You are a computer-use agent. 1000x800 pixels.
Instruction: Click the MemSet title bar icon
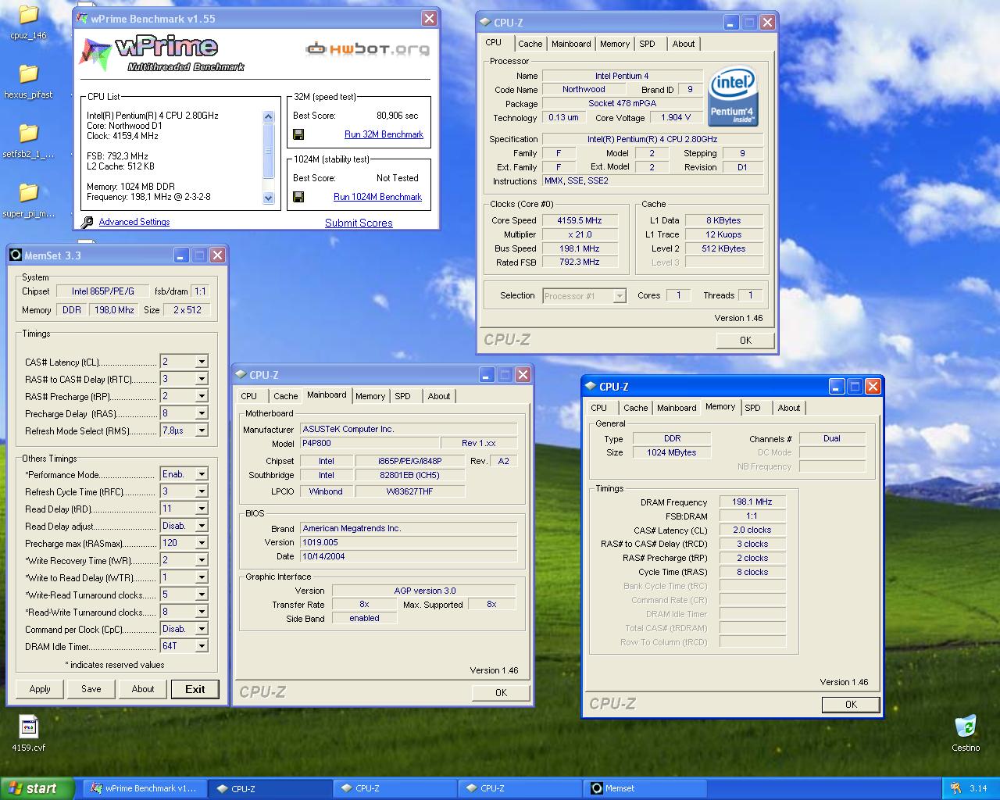(16, 255)
